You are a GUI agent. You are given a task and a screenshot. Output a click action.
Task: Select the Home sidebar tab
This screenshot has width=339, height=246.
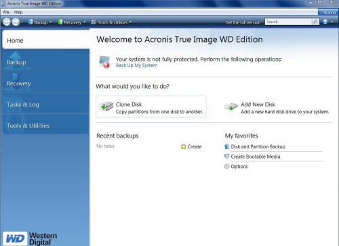point(46,39)
